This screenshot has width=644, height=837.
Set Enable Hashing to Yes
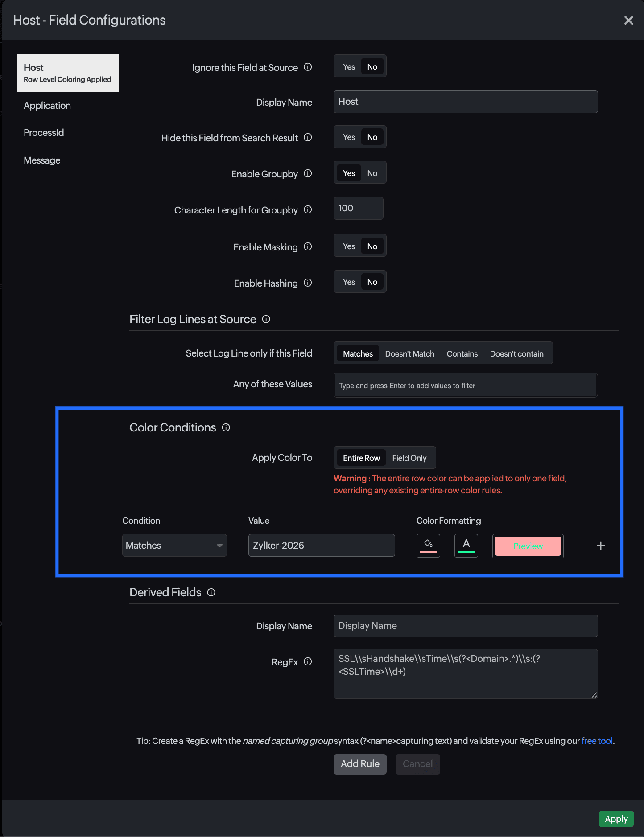click(x=349, y=282)
